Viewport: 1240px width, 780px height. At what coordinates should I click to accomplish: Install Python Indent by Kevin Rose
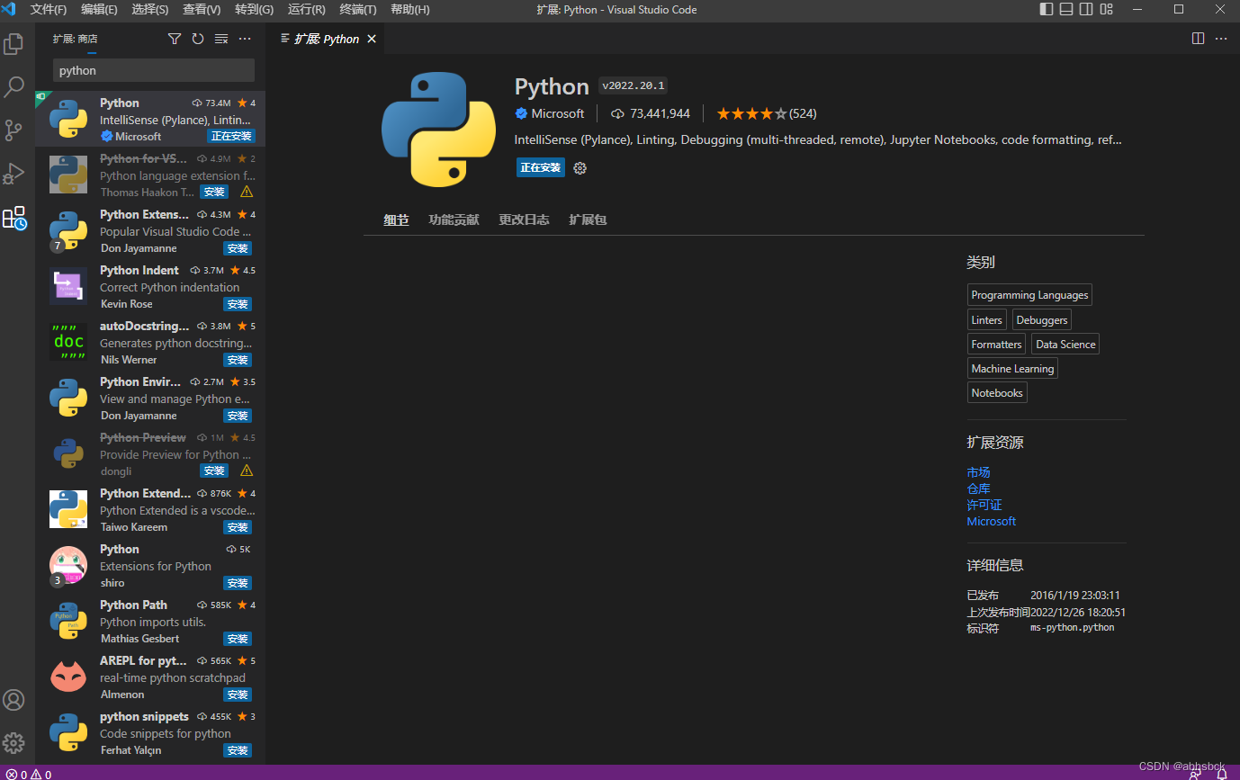pyautogui.click(x=238, y=304)
